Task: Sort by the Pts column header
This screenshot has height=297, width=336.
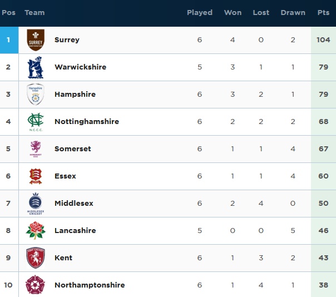Action: 323,13
